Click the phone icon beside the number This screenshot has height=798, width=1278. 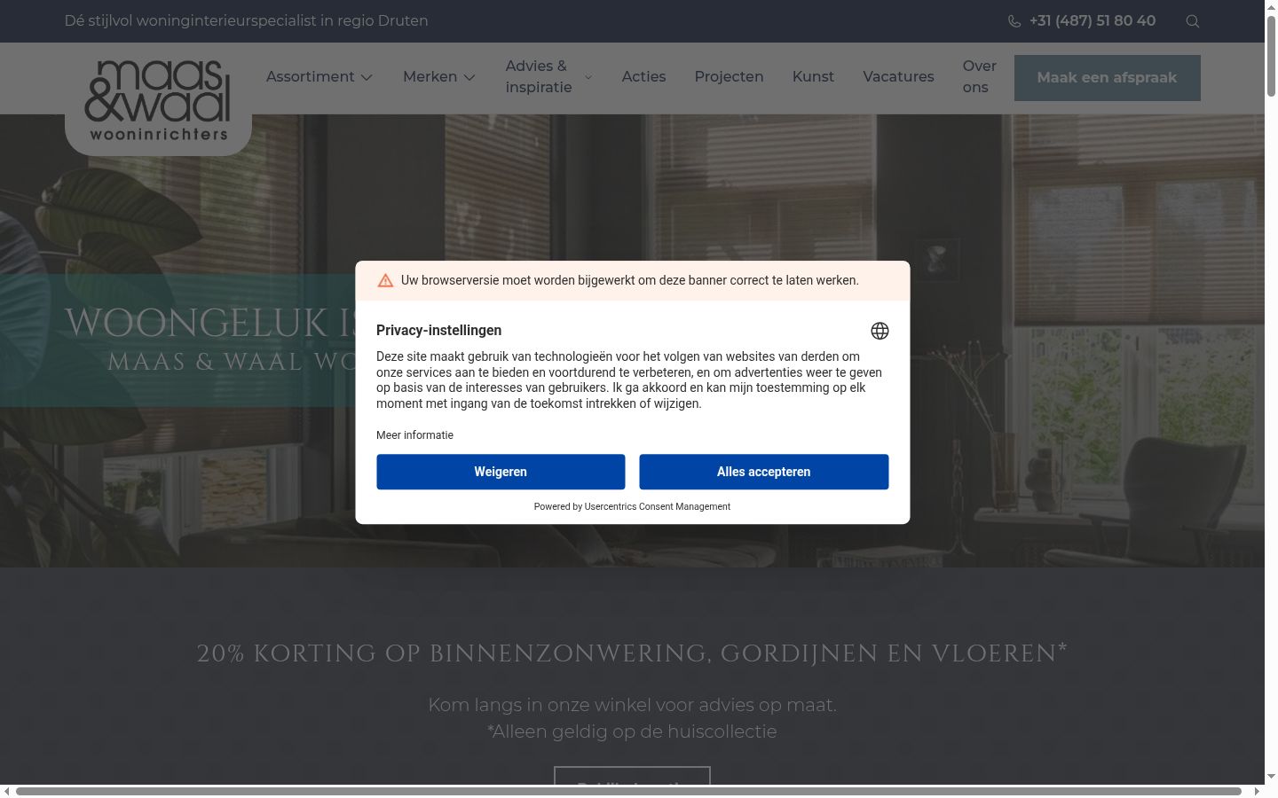(1014, 21)
